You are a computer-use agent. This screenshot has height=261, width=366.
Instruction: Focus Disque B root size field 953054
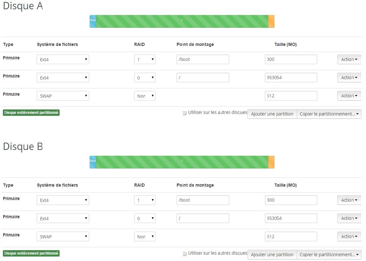291,218
